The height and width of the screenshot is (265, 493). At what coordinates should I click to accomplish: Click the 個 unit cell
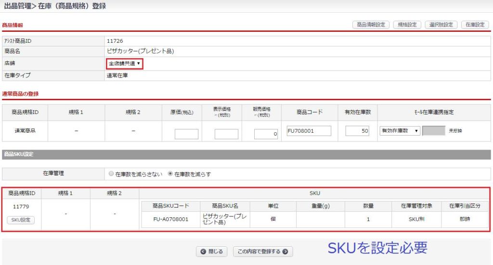pos(273,219)
